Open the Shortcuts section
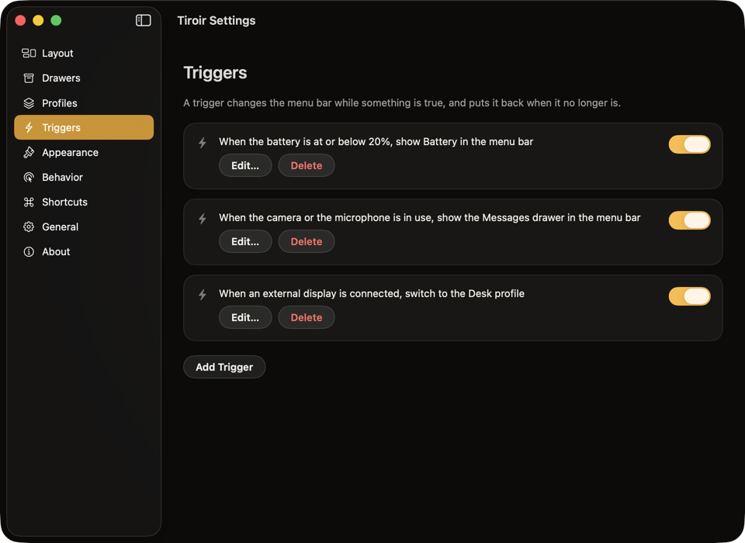 pos(84,202)
